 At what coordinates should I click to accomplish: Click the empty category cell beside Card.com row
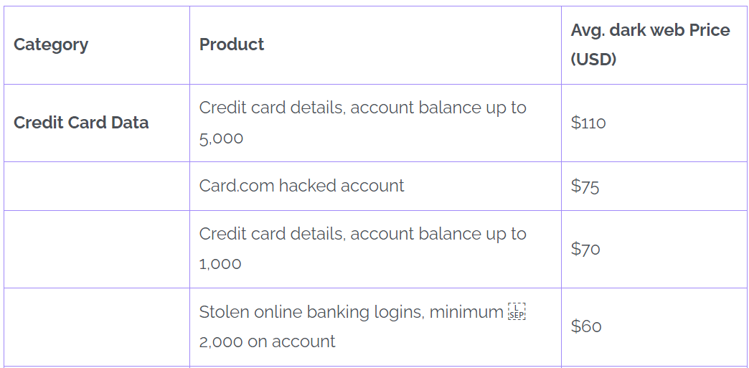coord(97,186)
